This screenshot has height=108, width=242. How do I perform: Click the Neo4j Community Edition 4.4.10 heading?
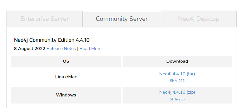(52, 40)
